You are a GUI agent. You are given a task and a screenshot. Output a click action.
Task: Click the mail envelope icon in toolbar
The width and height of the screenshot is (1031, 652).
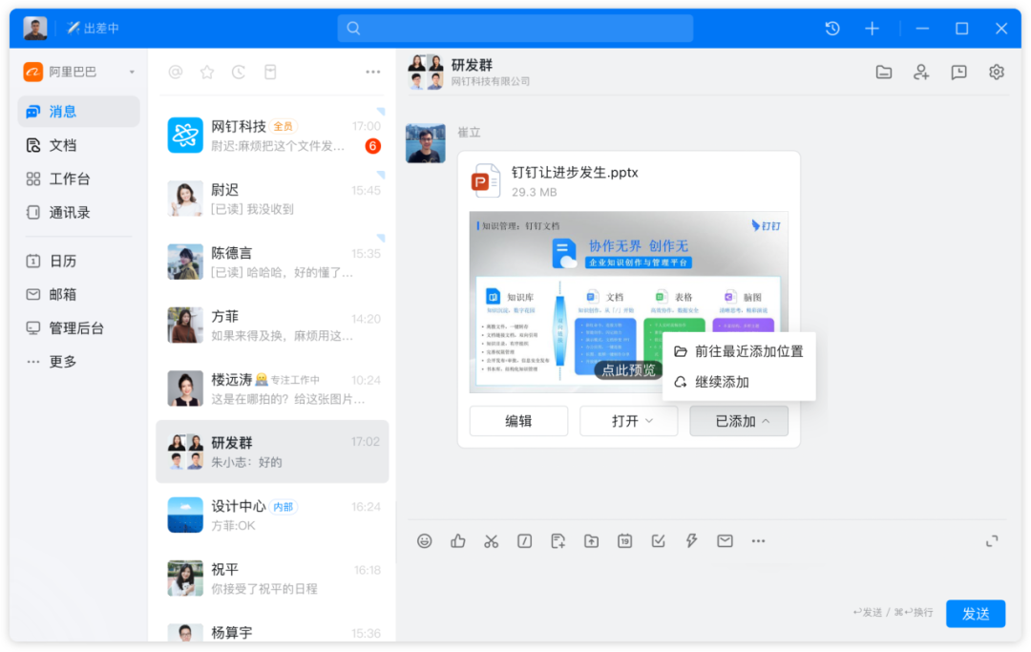725,541
